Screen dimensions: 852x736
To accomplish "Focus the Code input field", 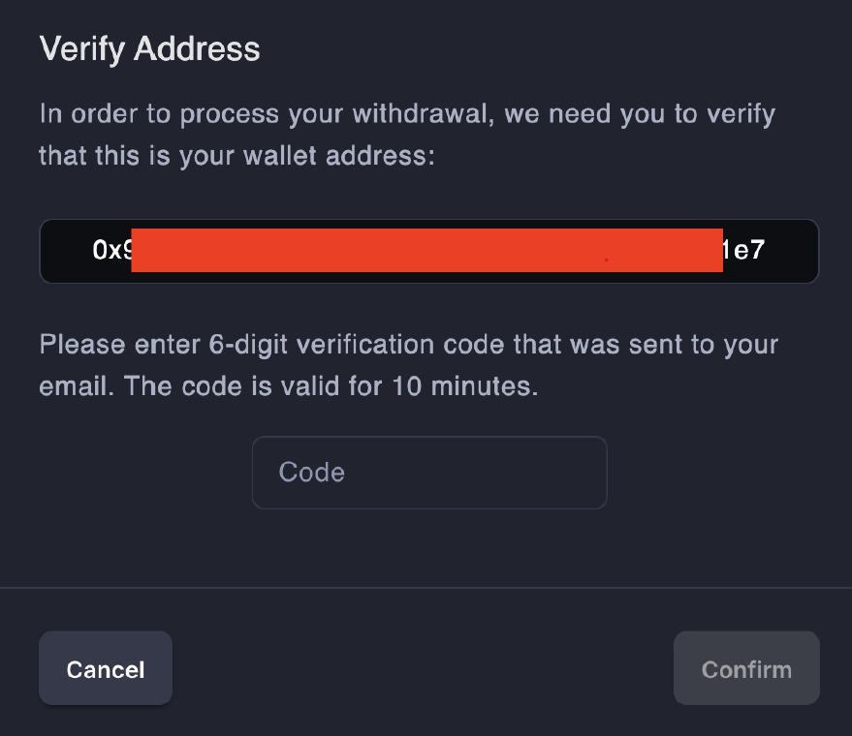I will (x=428, y=473).
